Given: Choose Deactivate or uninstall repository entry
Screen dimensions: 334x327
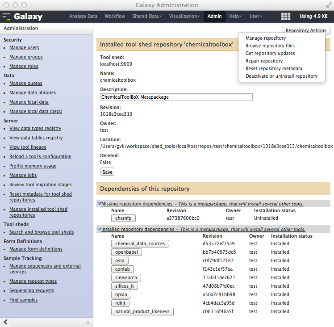Looking at the screenshot, I should (x=281, y=76).
